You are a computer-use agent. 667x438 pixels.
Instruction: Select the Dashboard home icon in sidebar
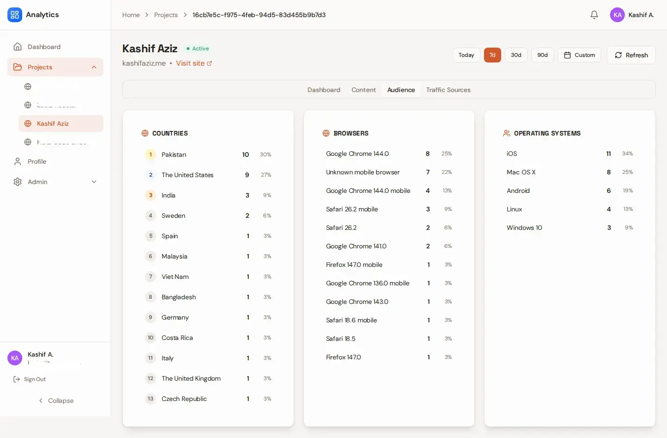coord(17,46)
